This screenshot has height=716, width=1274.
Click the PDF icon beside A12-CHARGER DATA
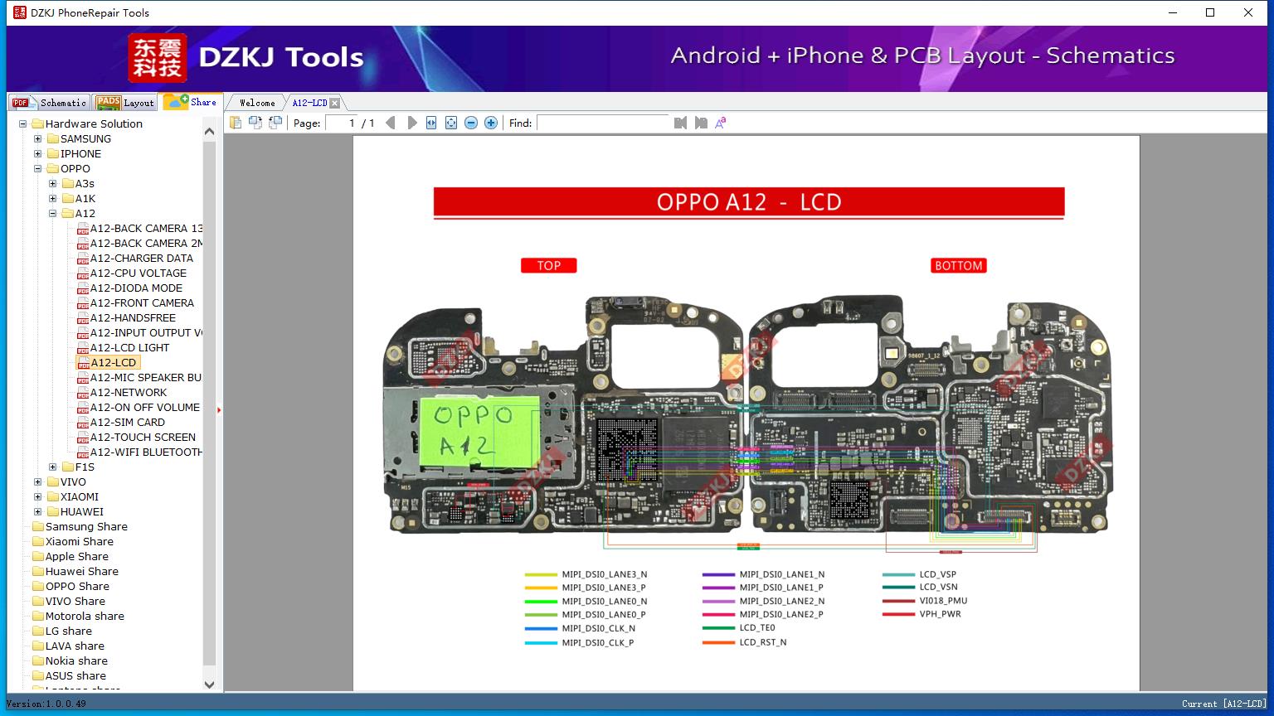(83, 259)
